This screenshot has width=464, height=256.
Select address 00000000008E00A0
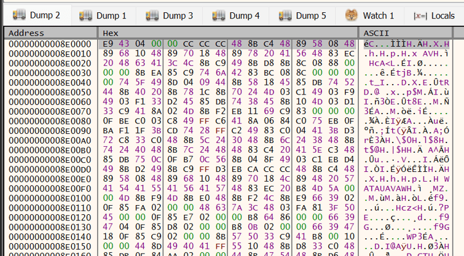point(50,141)
